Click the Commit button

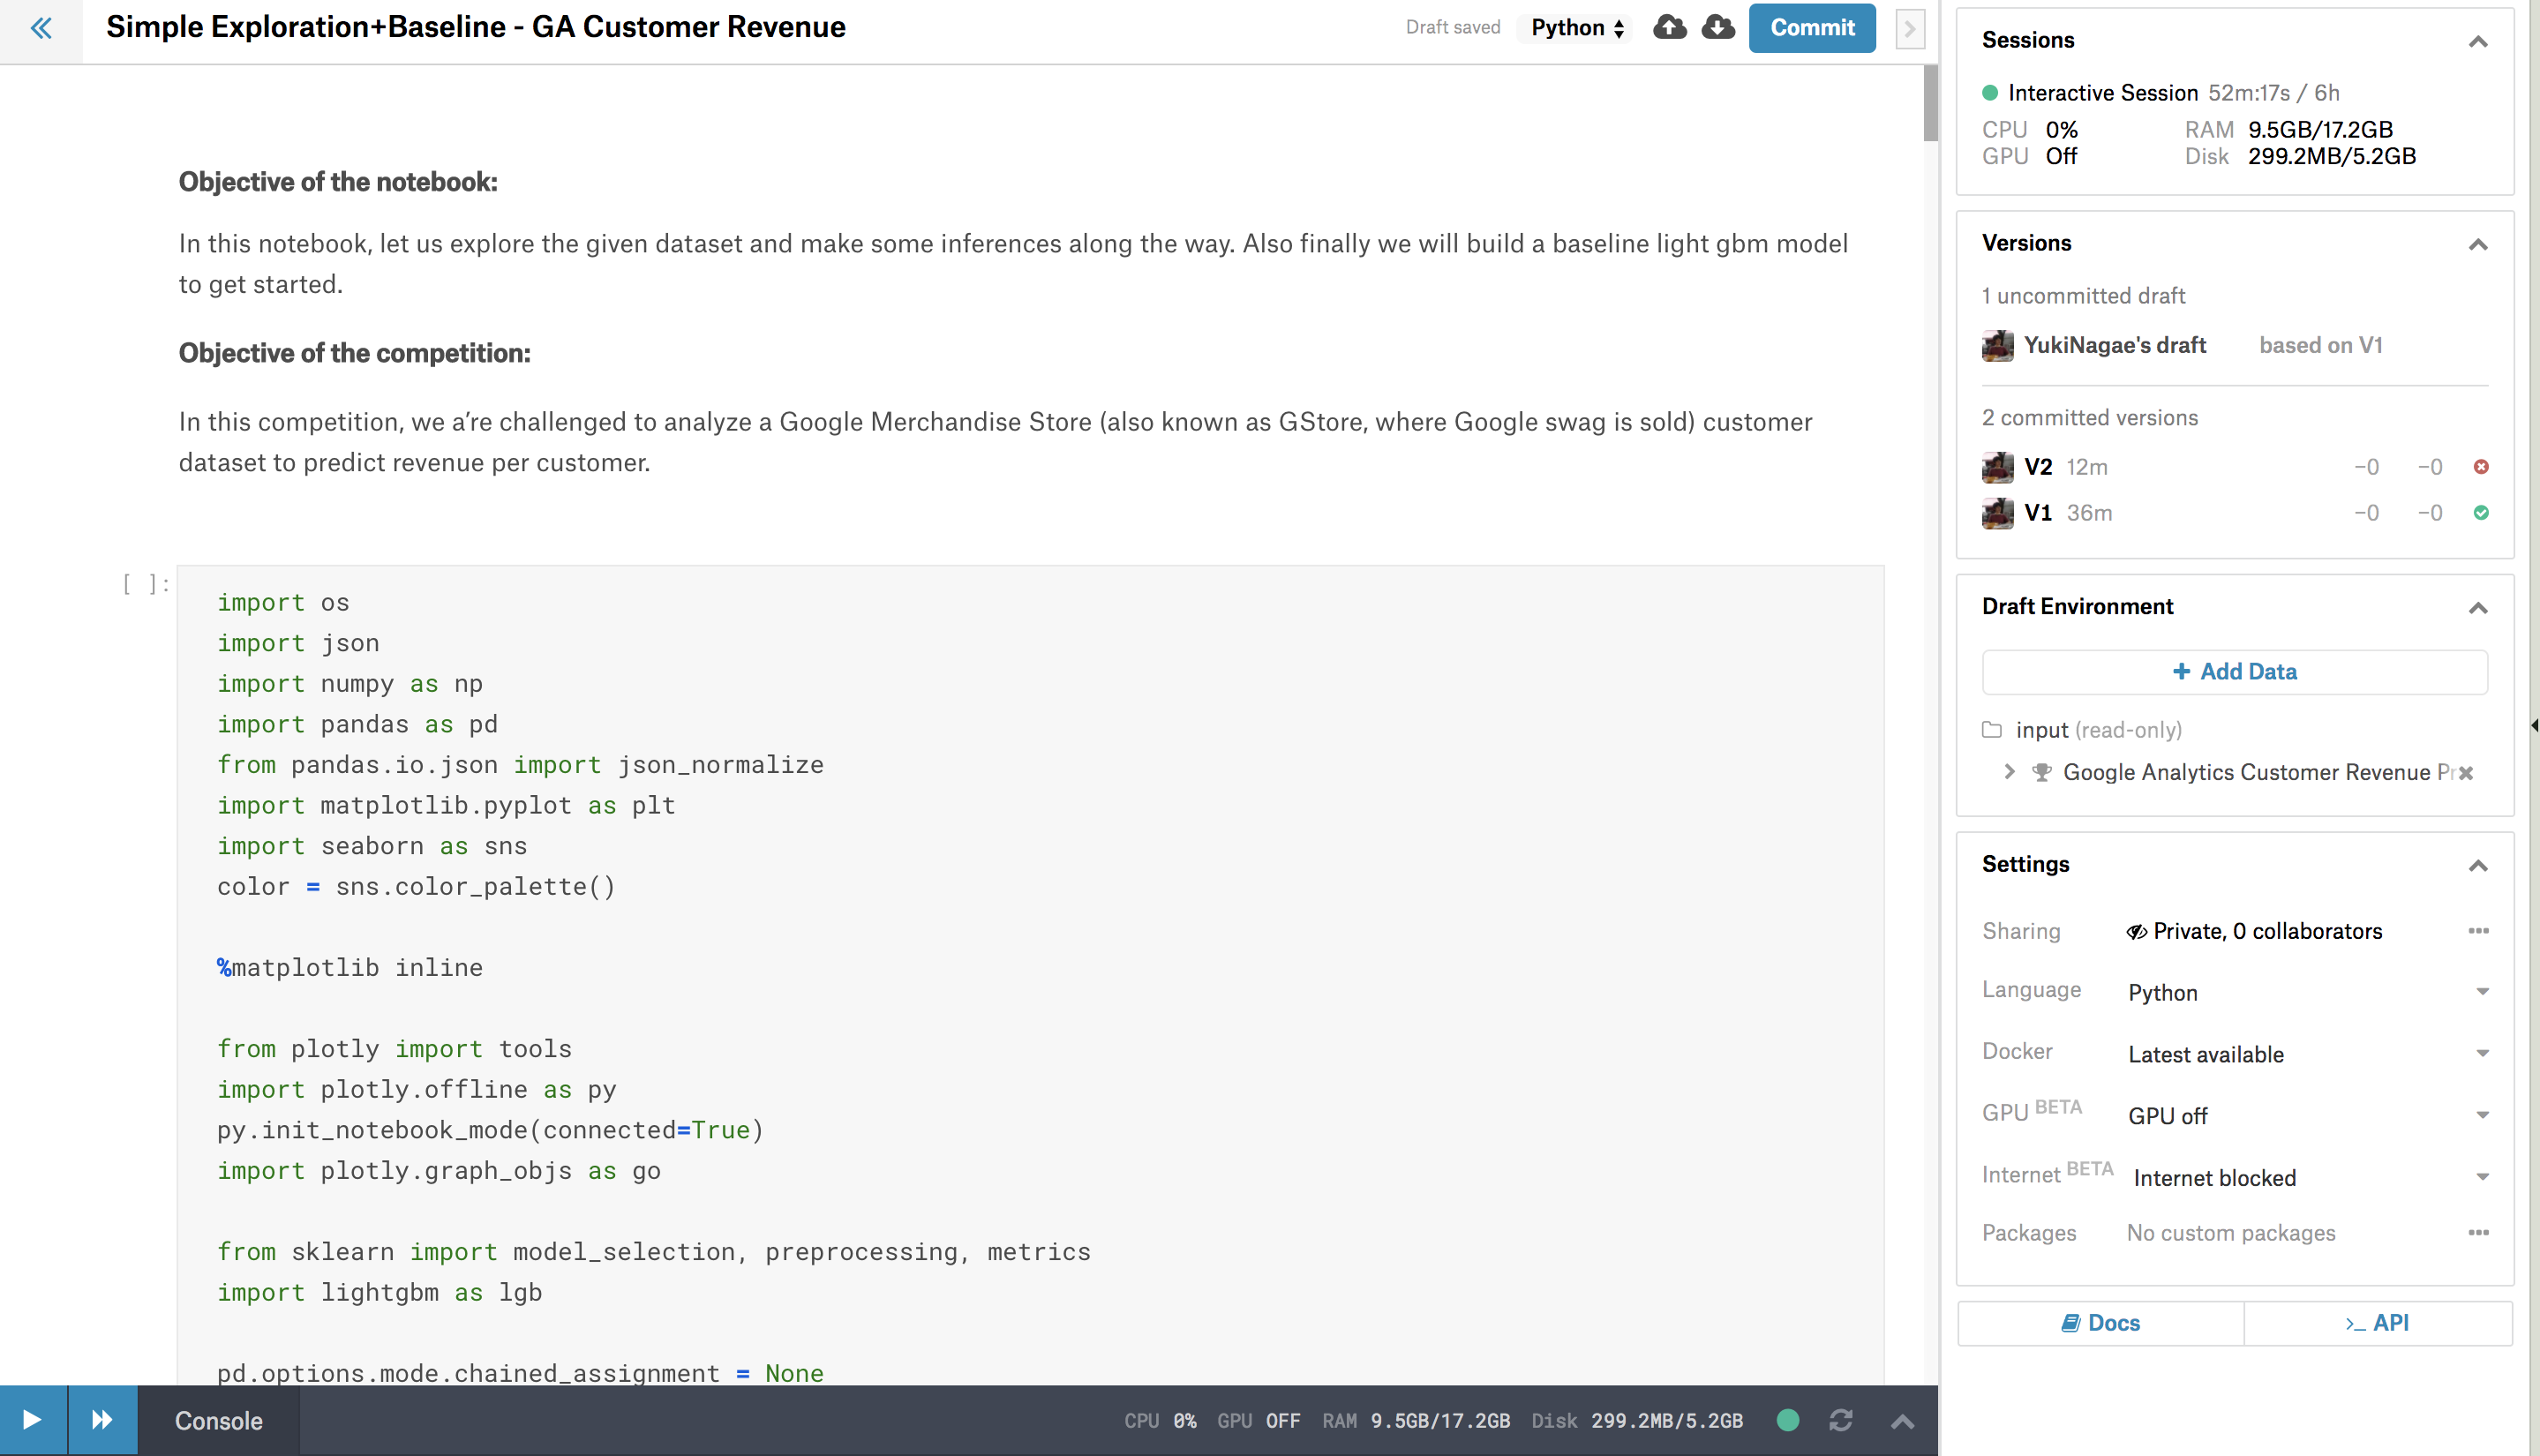[1811, 28]
